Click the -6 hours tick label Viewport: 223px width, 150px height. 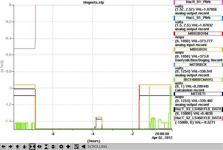(53, 134)
